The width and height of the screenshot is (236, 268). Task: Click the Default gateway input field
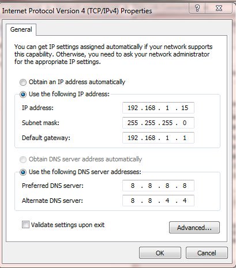pos(158,138)
